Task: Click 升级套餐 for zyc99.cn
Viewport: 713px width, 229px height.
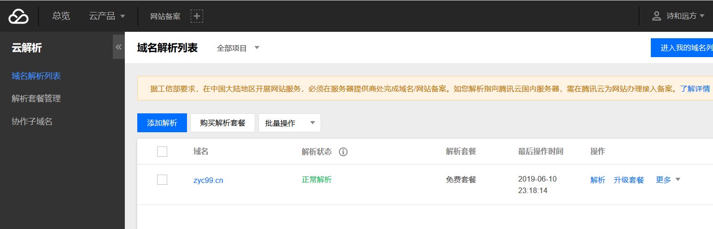Action: coord(629,180)
